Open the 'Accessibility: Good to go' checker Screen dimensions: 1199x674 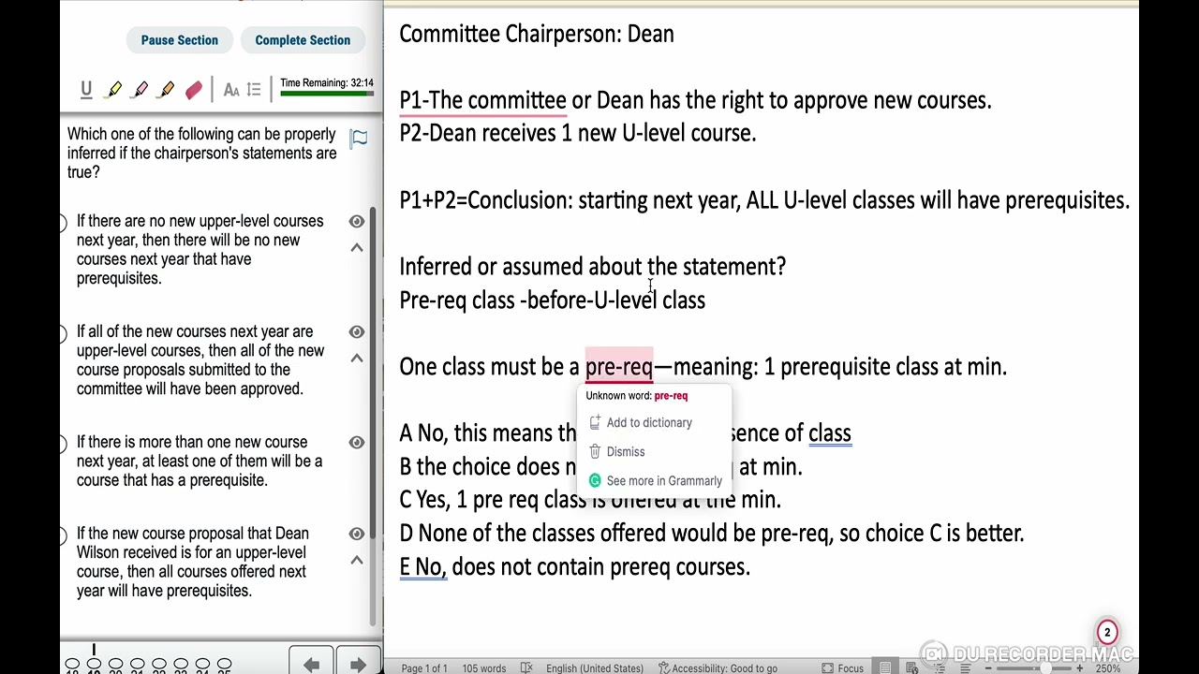click(718, 668)
